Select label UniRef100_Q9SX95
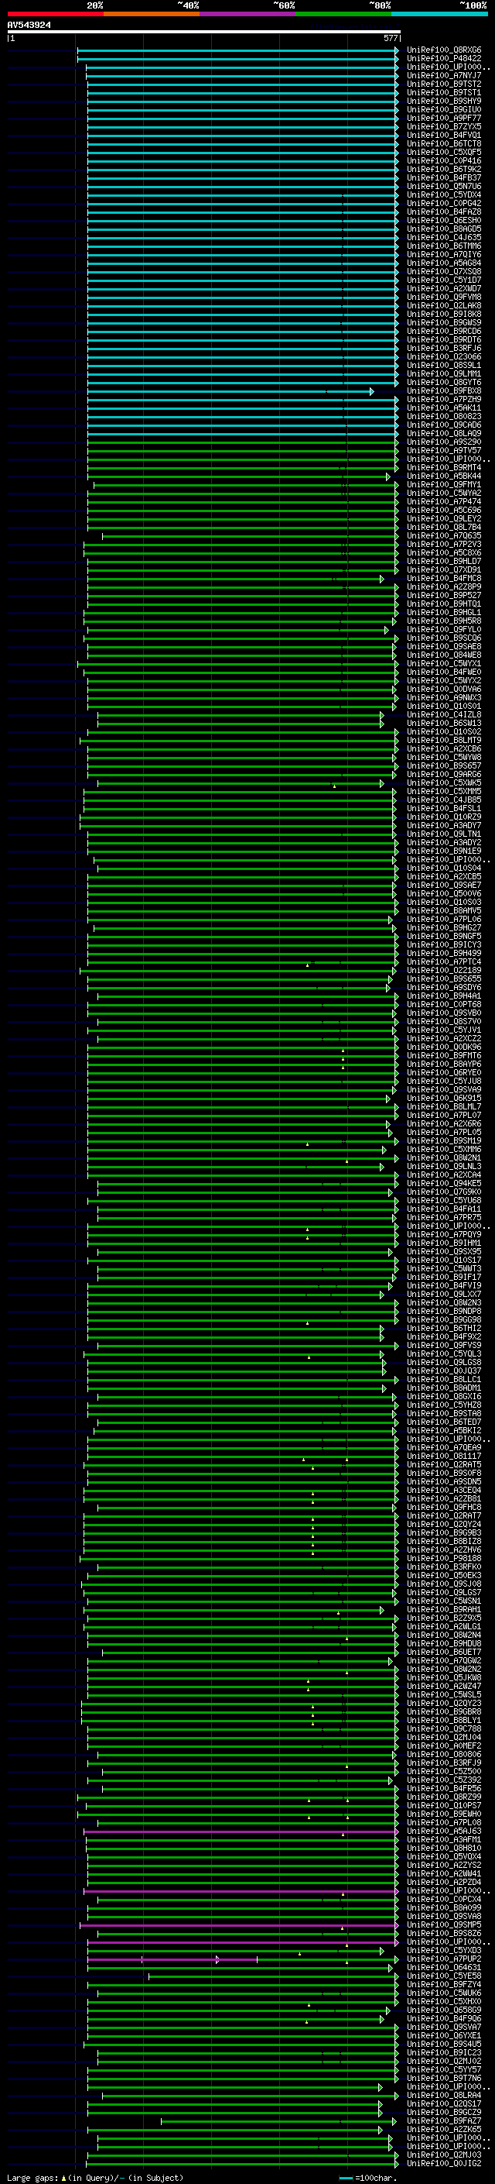The image size is (495, 2184). click(444, 1251)
